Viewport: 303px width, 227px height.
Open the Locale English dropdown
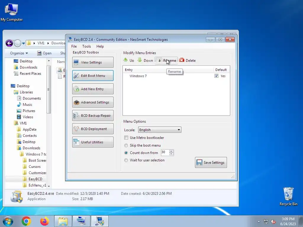(159, 130)
